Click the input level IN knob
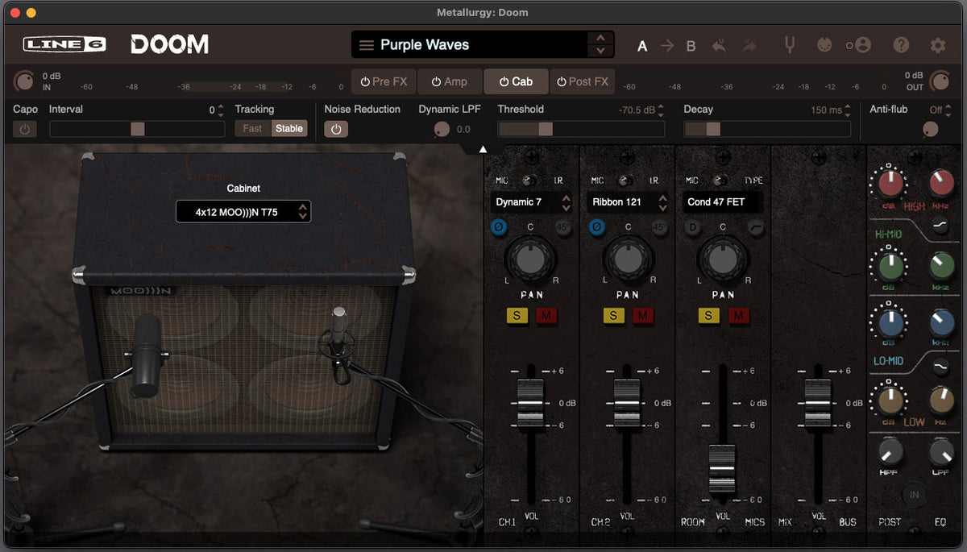The width and height of the screenshot is (967, 552). pos(26,81)
